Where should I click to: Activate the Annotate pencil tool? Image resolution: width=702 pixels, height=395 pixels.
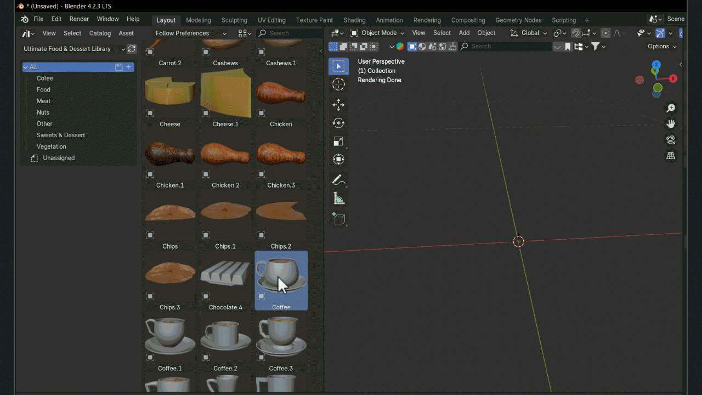pyautogui.click(x=338, y=180)
